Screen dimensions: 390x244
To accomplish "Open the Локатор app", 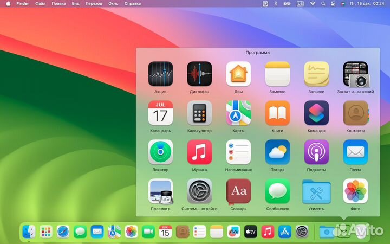I will click(160, 152).
